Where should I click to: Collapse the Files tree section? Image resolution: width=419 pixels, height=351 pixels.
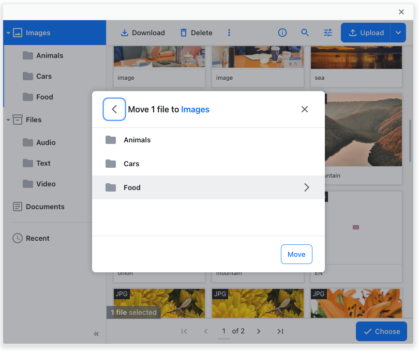8,120
